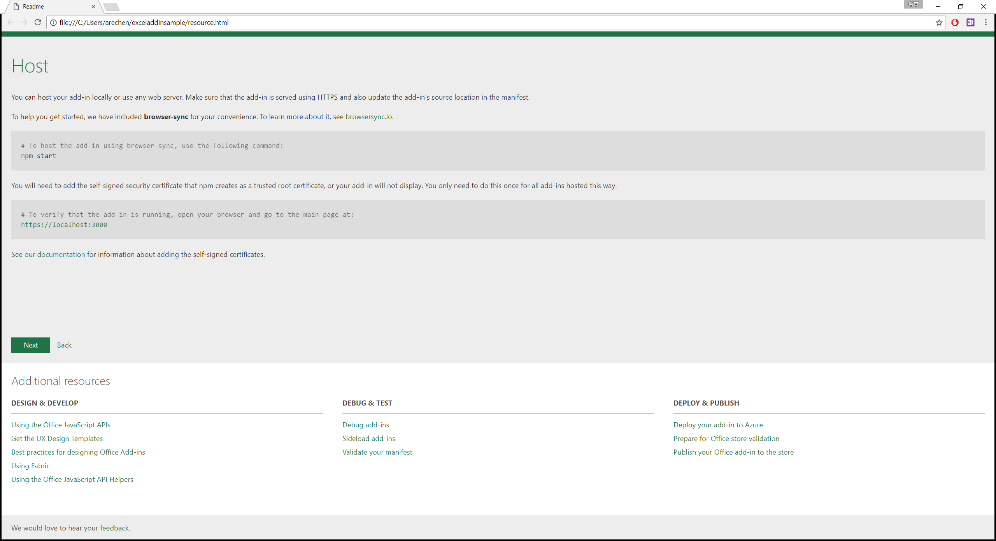Open 'Using the Office JavaScript APIs' link

pos(61,425)
